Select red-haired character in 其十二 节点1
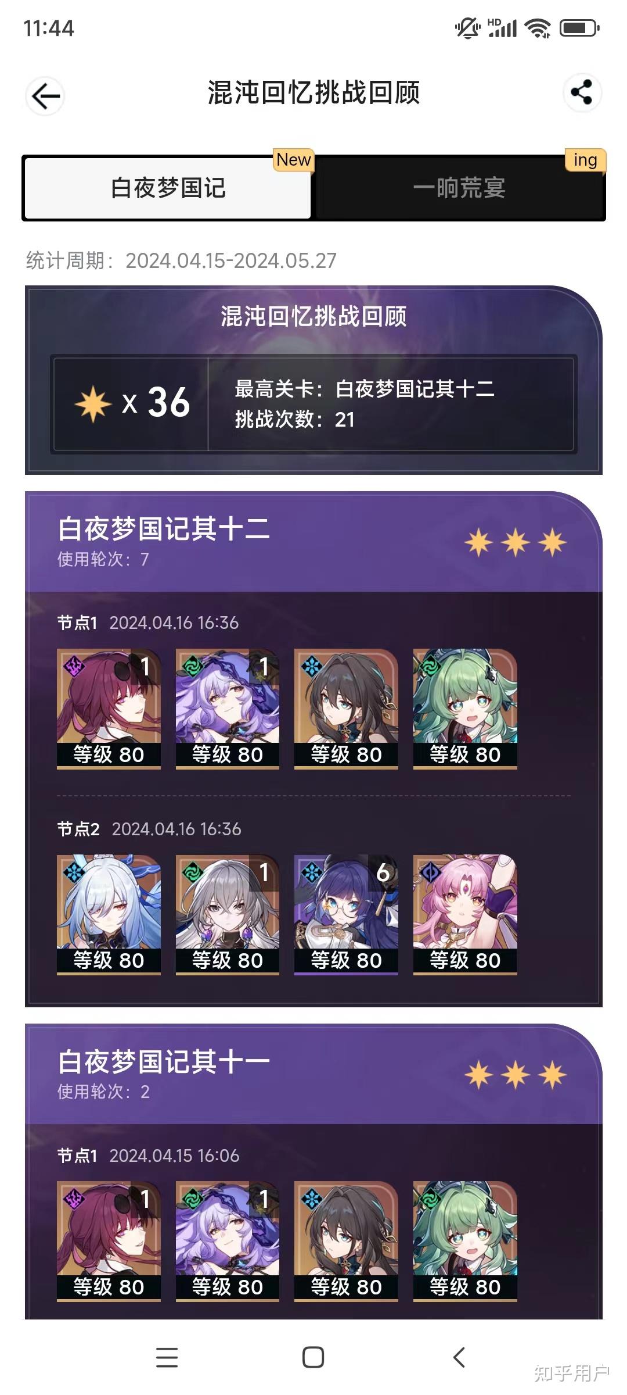Screen dimensions: 627x1395 pyautogui.click(x=109, y=709)
